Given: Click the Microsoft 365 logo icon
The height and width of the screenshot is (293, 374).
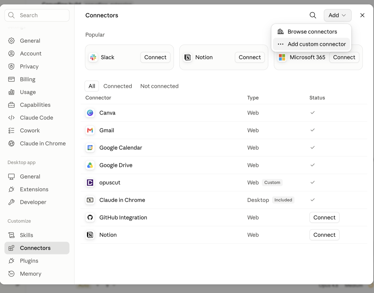Looking at the screenshot, I should pos(282,57).
